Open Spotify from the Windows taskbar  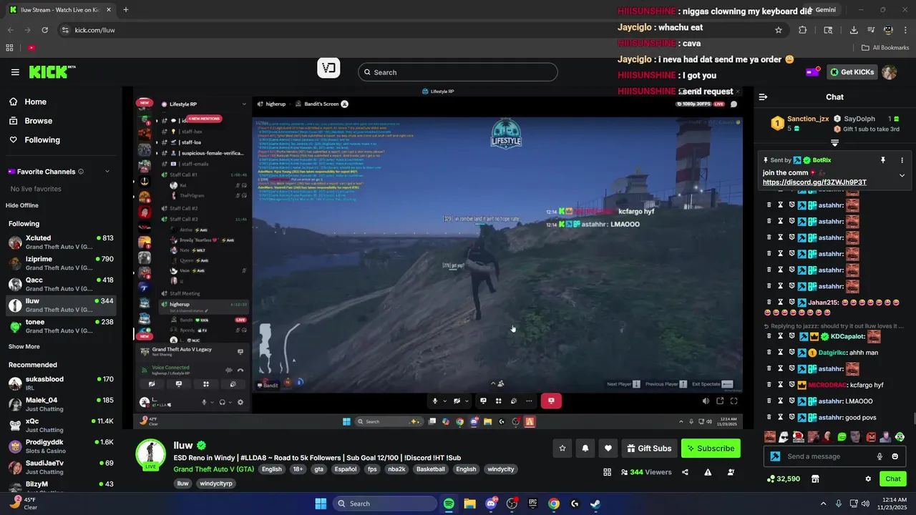pos(449,504)
